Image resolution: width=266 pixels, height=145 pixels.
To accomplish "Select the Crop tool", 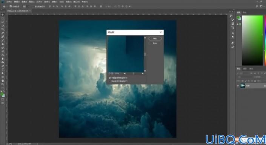I will [3, 29].
